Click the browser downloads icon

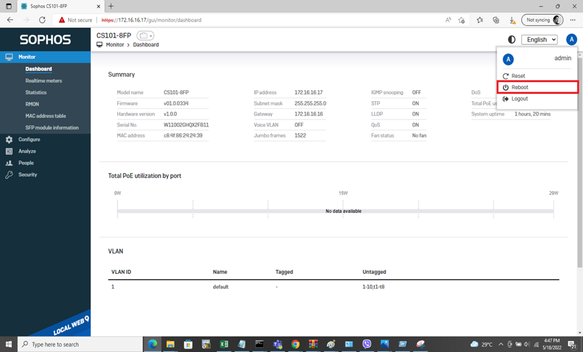(512, 20)
